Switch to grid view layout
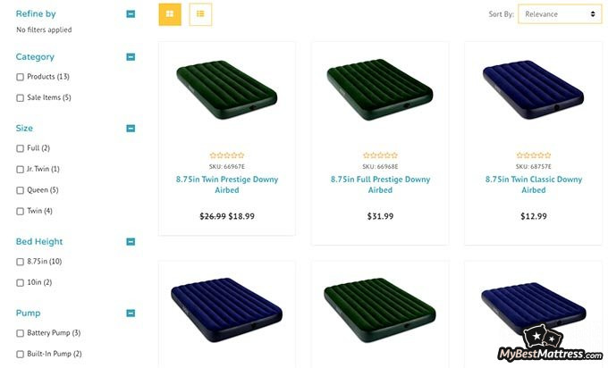Image resolution: width=608 pixels, height=368 pixels. [x=170, y=14]
